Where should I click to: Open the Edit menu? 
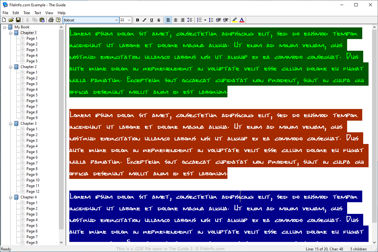pos(16,13)
